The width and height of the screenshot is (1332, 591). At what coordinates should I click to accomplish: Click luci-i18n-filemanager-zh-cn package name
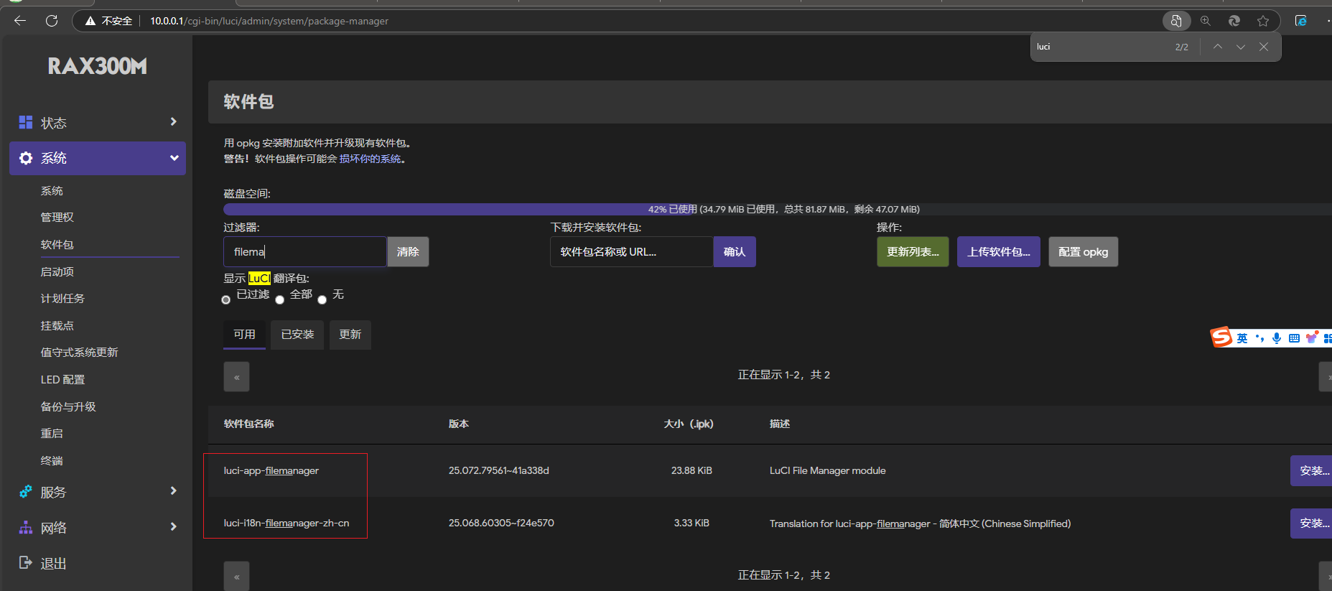287,523
